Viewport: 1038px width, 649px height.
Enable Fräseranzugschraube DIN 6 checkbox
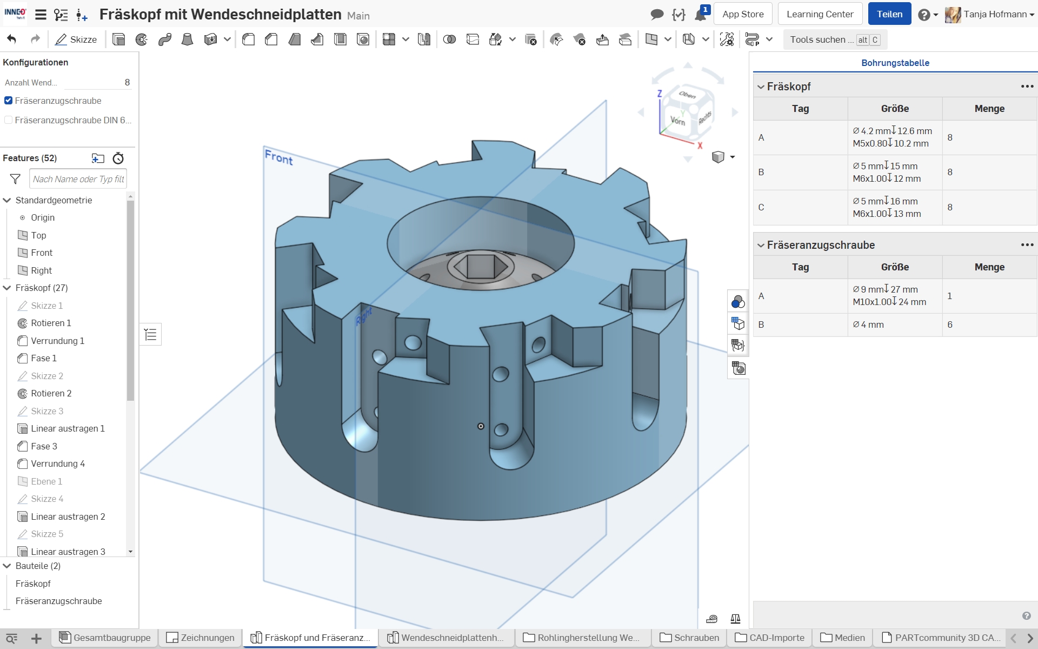(x=8, y=120)
